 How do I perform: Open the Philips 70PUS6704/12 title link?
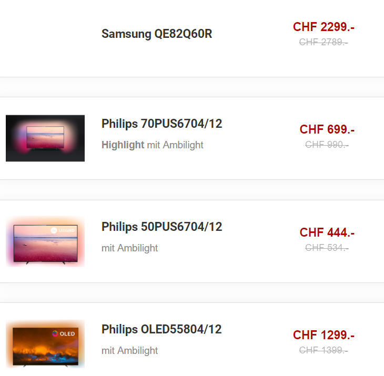pos(162,124)
